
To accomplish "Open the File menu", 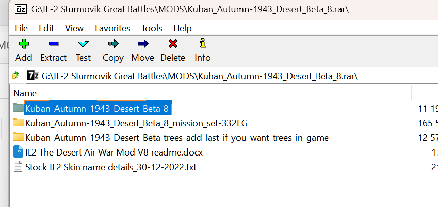I will tap(21, 28).
